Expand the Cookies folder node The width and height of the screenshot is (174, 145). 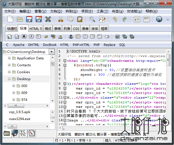pos(9,72)
